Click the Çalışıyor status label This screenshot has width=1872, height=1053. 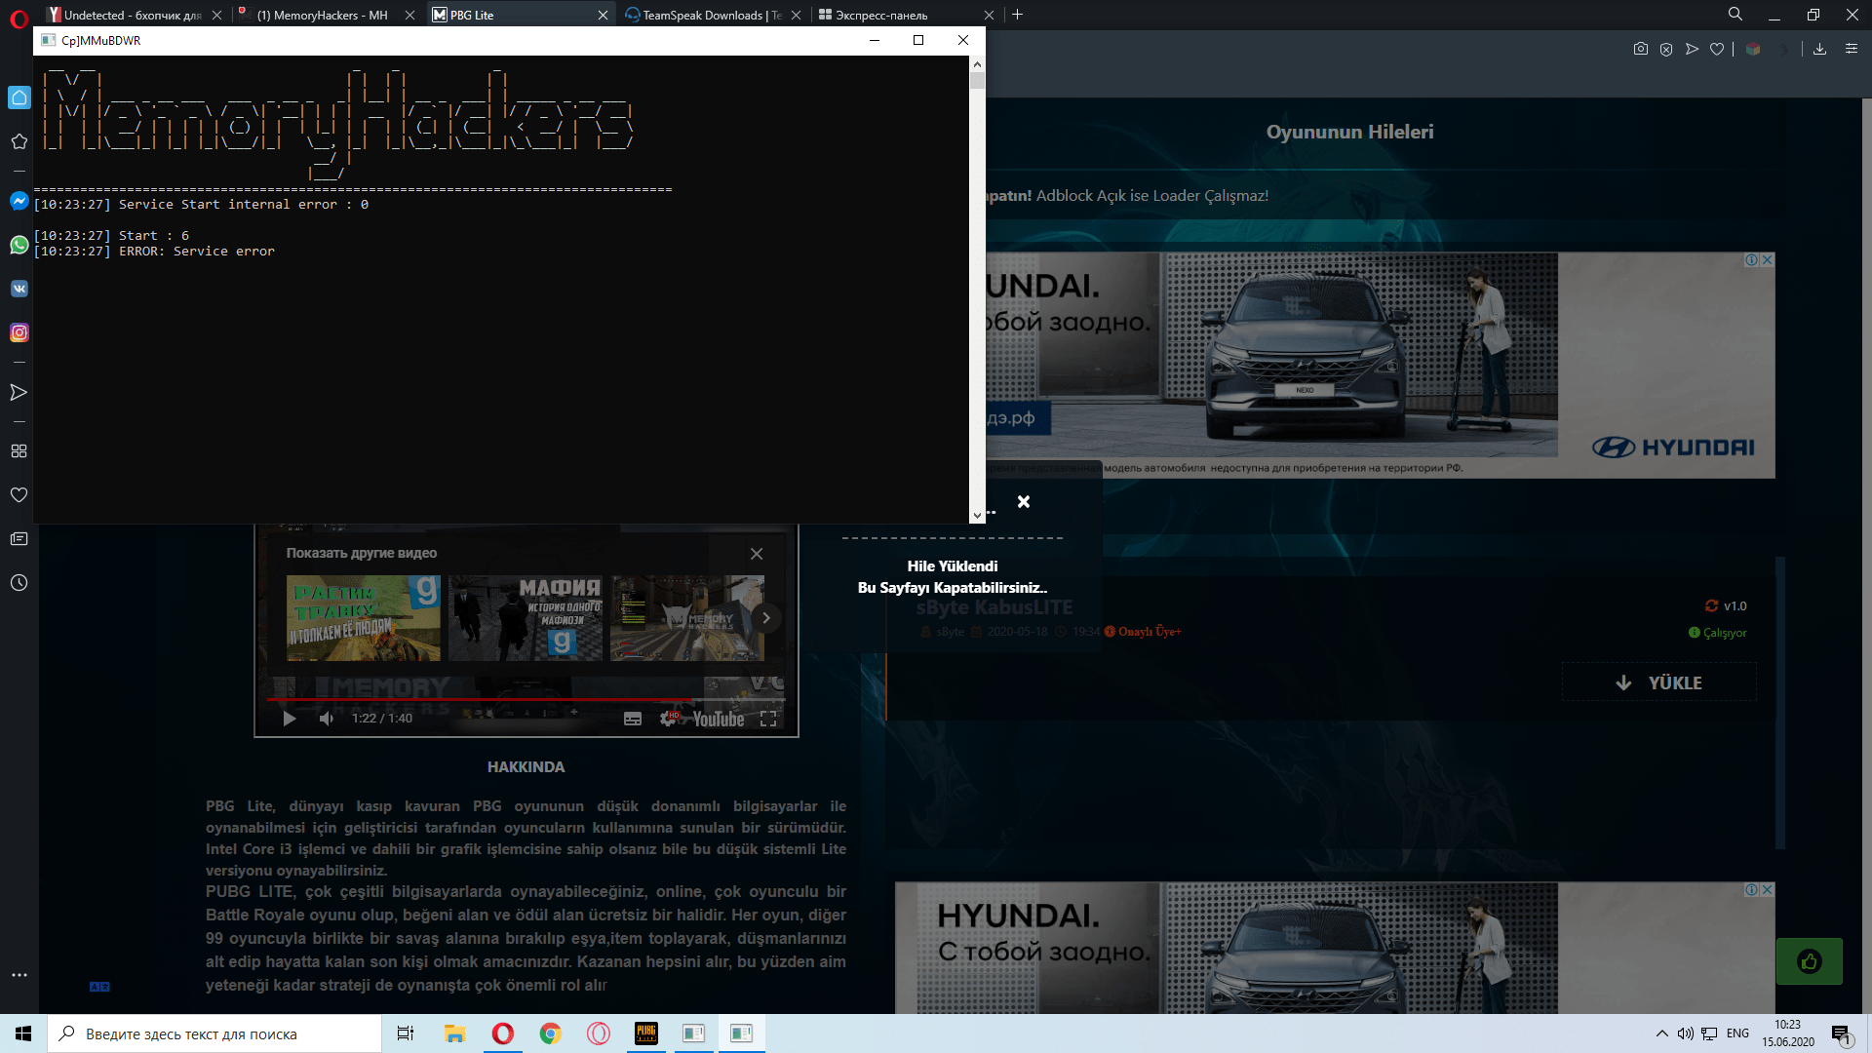click(x=1717, y=633)
